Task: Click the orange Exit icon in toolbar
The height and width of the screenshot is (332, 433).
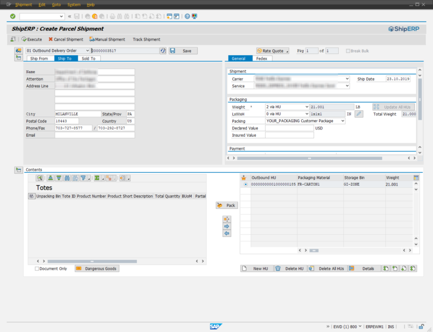Action: tap(95, 16)
